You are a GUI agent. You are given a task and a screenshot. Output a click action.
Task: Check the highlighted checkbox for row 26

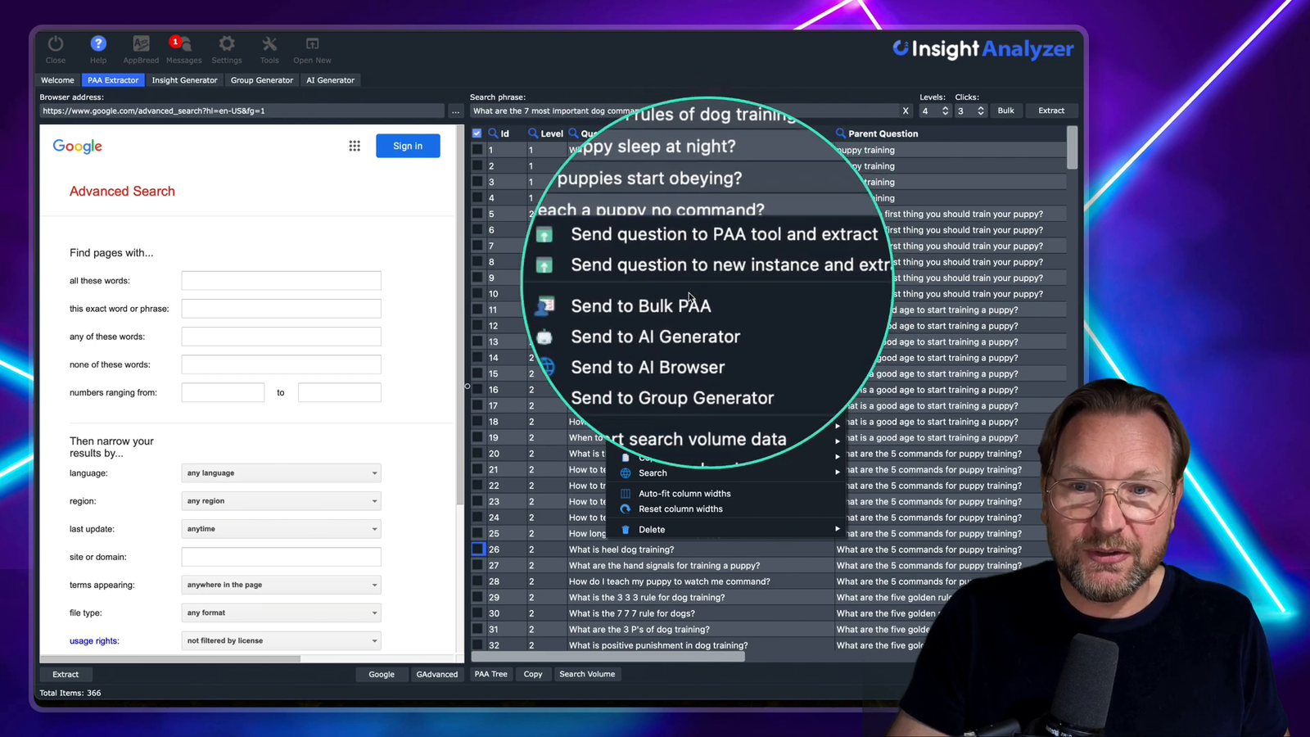[478, 549]
